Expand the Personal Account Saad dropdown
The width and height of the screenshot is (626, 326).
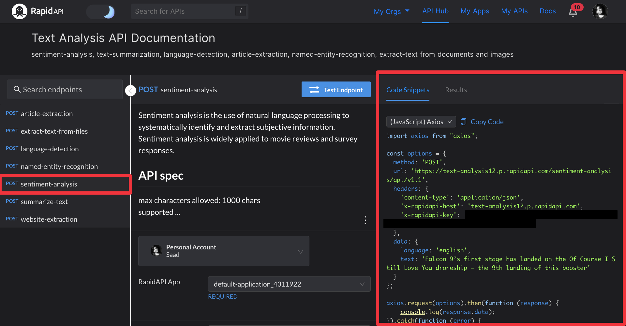pos(224,251)
